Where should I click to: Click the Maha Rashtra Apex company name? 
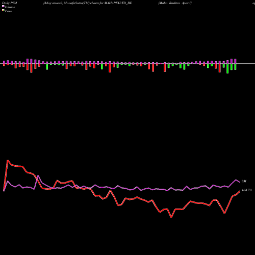175,3
